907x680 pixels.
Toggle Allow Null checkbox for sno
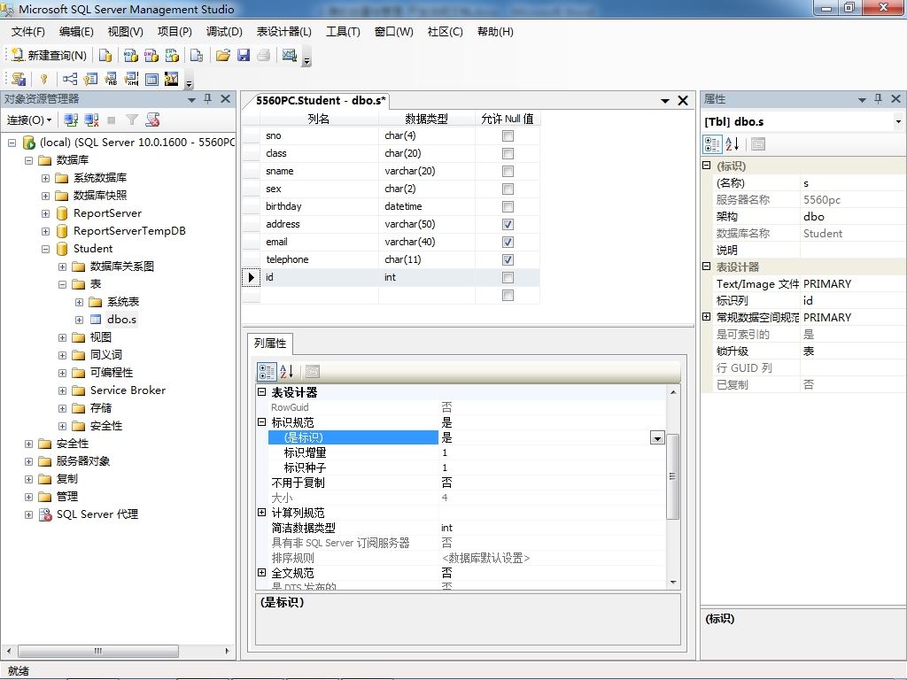[x=508, y=135]
